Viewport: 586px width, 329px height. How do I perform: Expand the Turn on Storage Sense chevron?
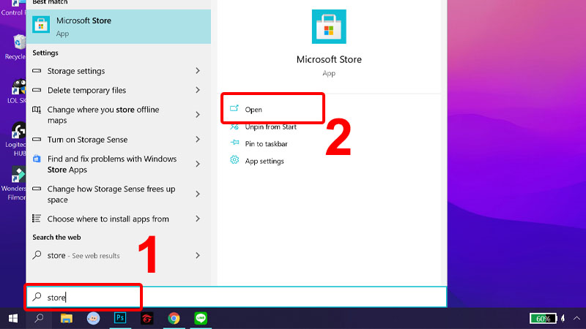[198, 140]
